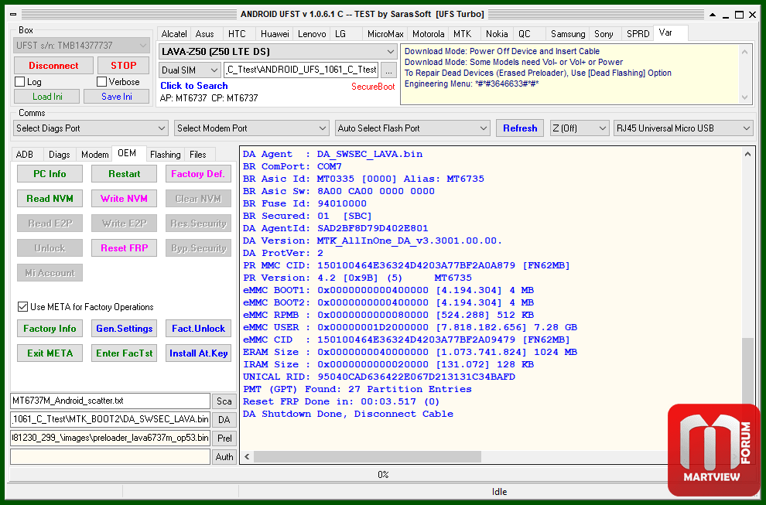Screen dimensions: 766x505
Task: Click the log vertical scrollbar thumb
Action: 747,371
